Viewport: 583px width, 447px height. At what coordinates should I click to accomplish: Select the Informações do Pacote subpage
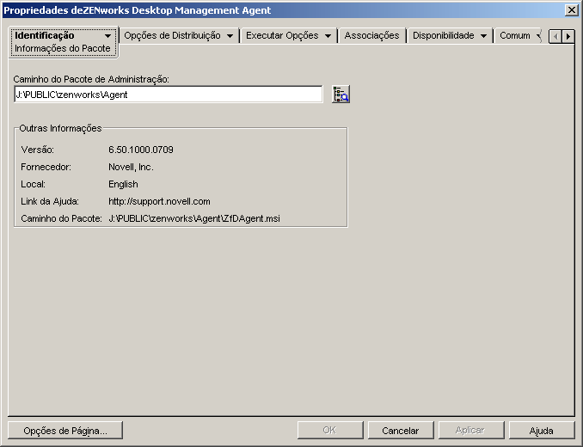63,48
